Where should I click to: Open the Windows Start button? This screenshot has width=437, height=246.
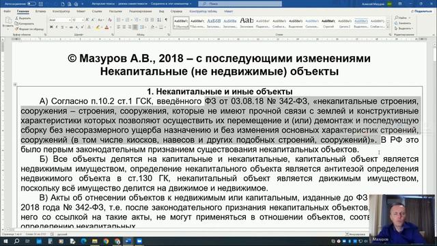pyautogui.click(x=5, y=241)
